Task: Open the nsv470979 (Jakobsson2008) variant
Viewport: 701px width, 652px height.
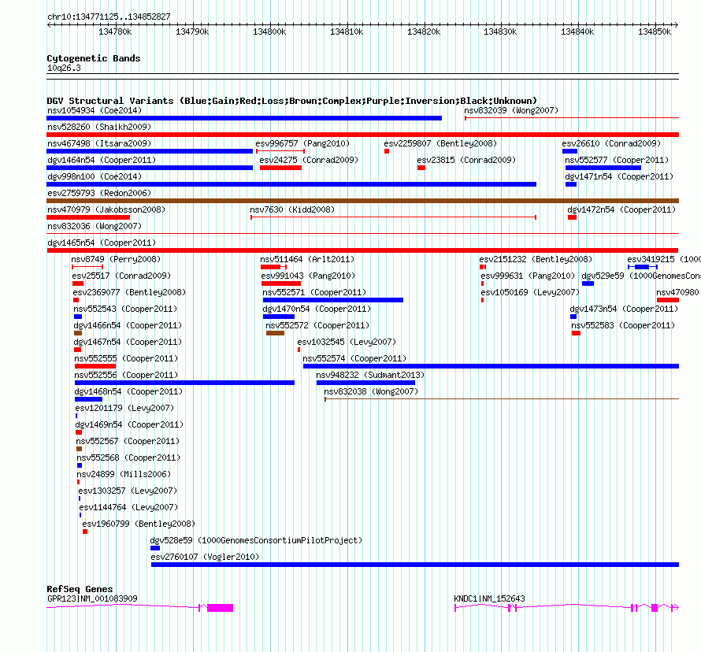Action: pos(106,209)
